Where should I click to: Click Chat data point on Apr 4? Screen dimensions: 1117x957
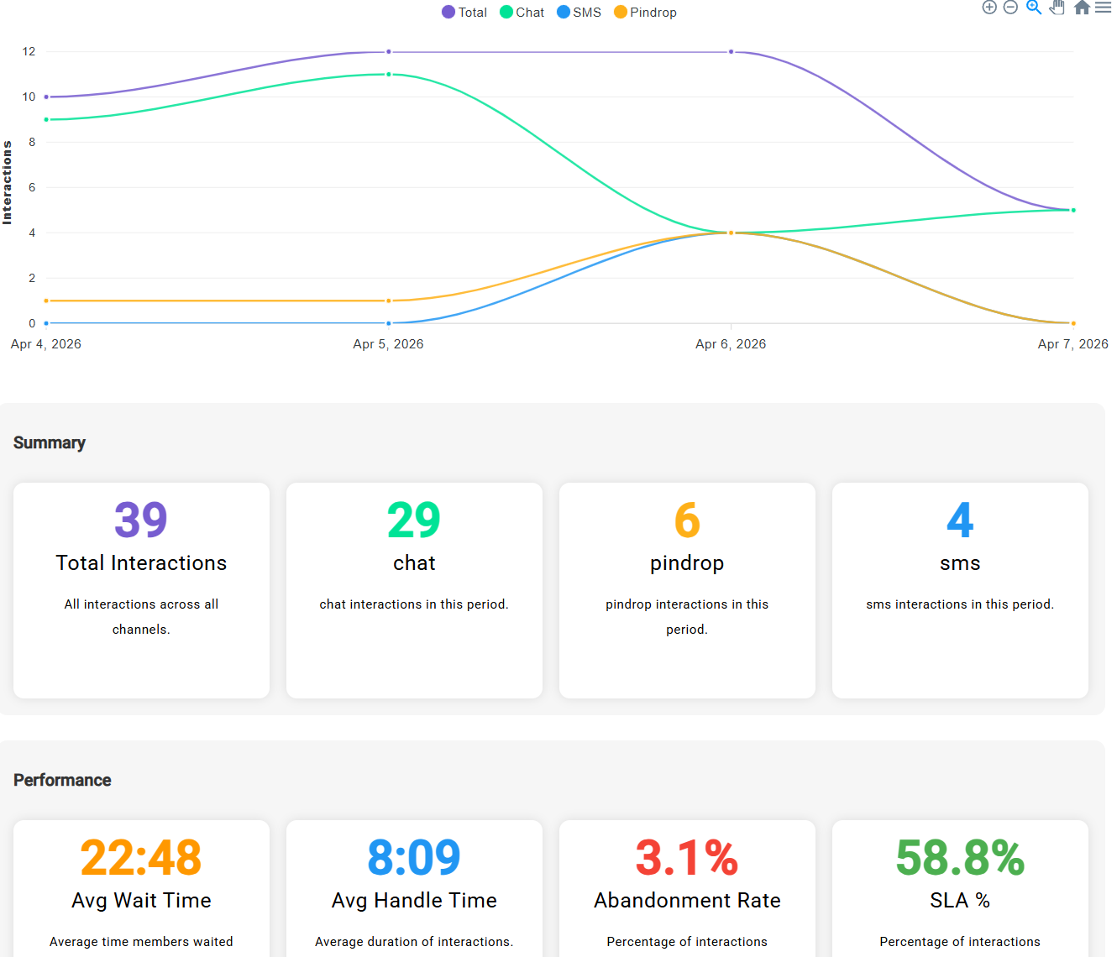(46, 119)
